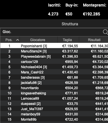Select Nicholas0404 row

(54, 67)
